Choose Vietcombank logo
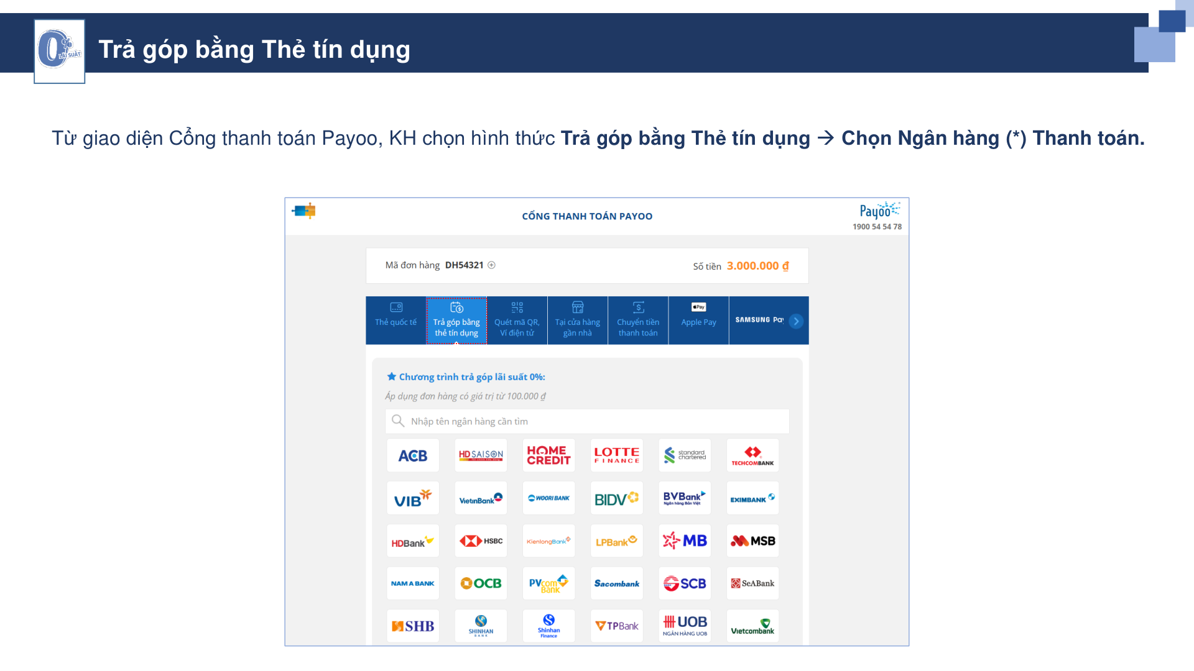 pyautogui.click(x=752, y=626)
